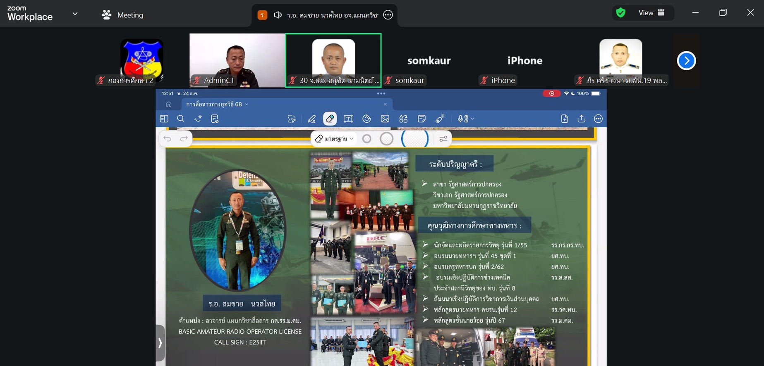Image resolution: width=764 pixels, height=366 pixels.
Task: Select the medium eraser size
Action: (x=386, y=139)
